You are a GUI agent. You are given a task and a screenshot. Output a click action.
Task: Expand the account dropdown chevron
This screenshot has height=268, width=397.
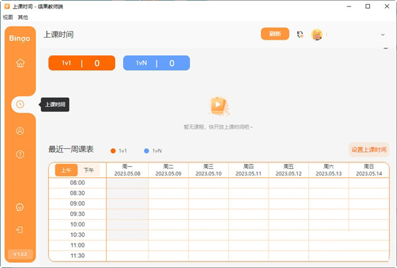click(x=383, y=34)
